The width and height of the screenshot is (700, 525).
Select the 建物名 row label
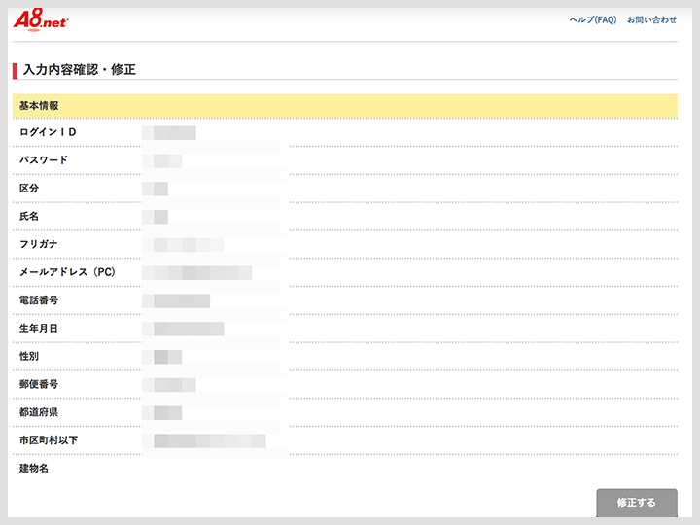(x=34, y=469)
